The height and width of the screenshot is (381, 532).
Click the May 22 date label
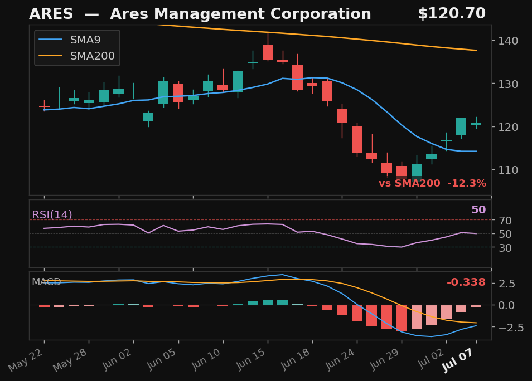click(26, 360)
